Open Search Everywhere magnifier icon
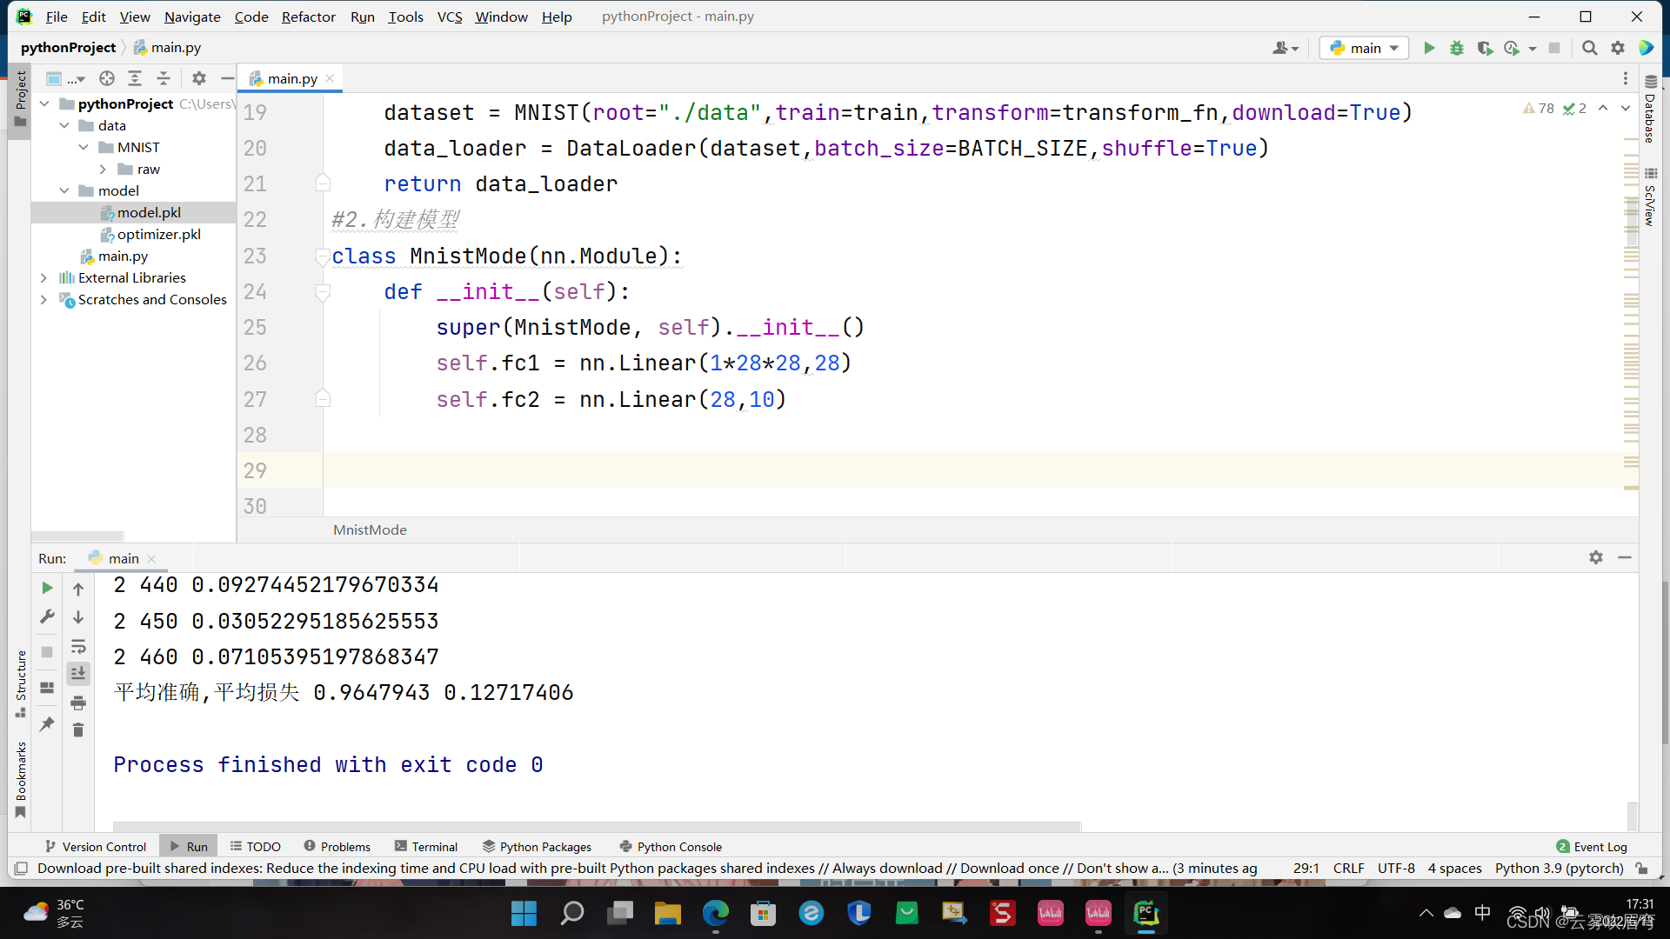 point(1589,49)
